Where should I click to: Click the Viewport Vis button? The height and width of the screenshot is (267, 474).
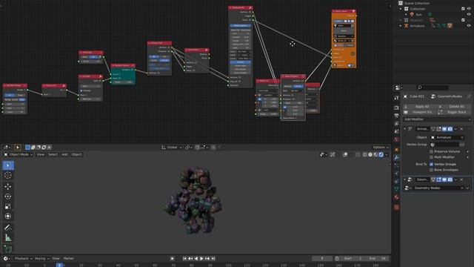coord(420,112)
